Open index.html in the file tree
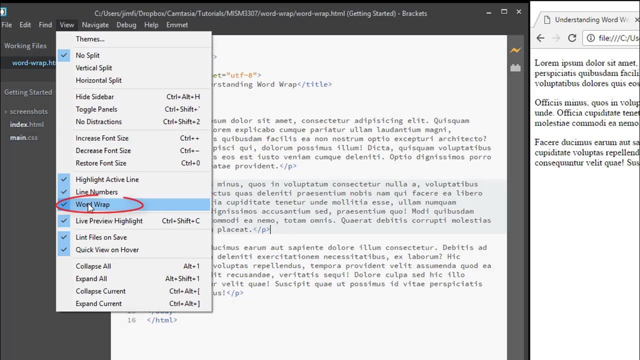 tap(27, 124)
